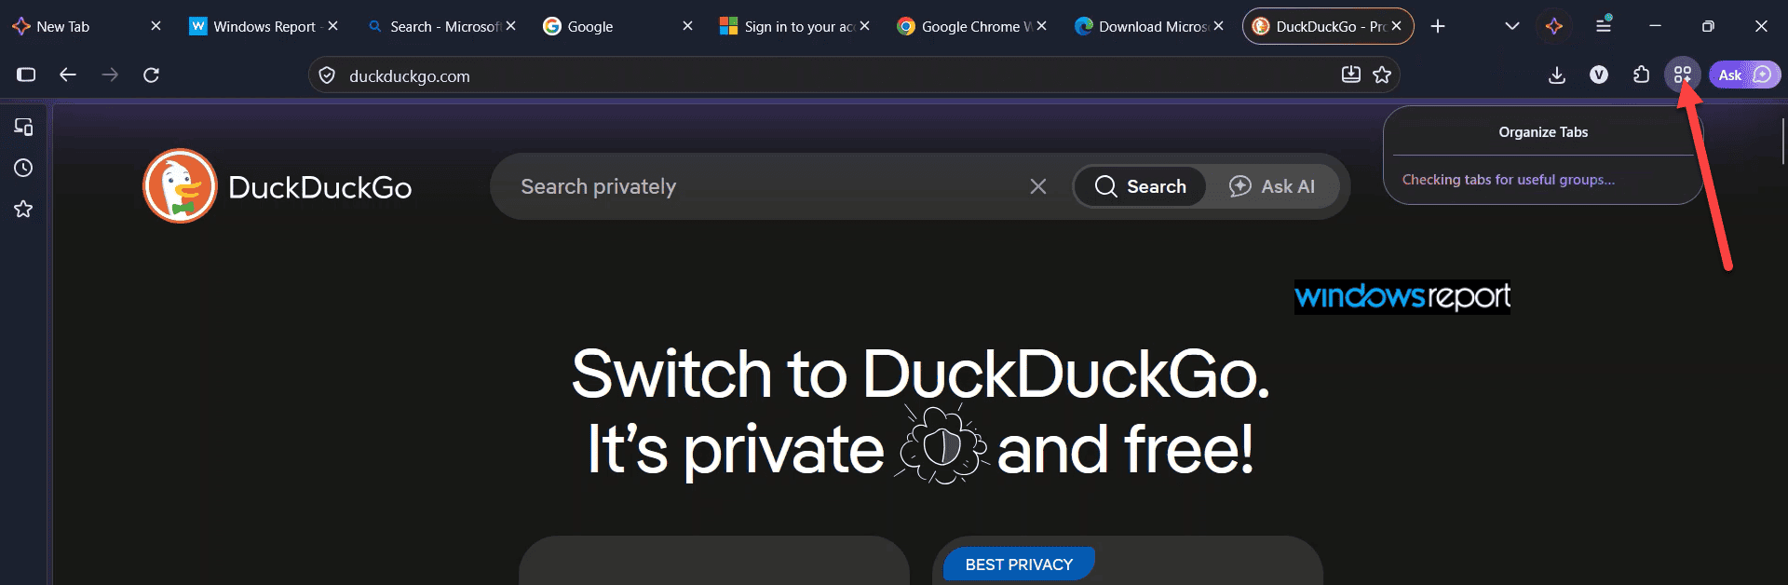Switch to the Windows Report tab
The image size is (1788, 585).
264,26
